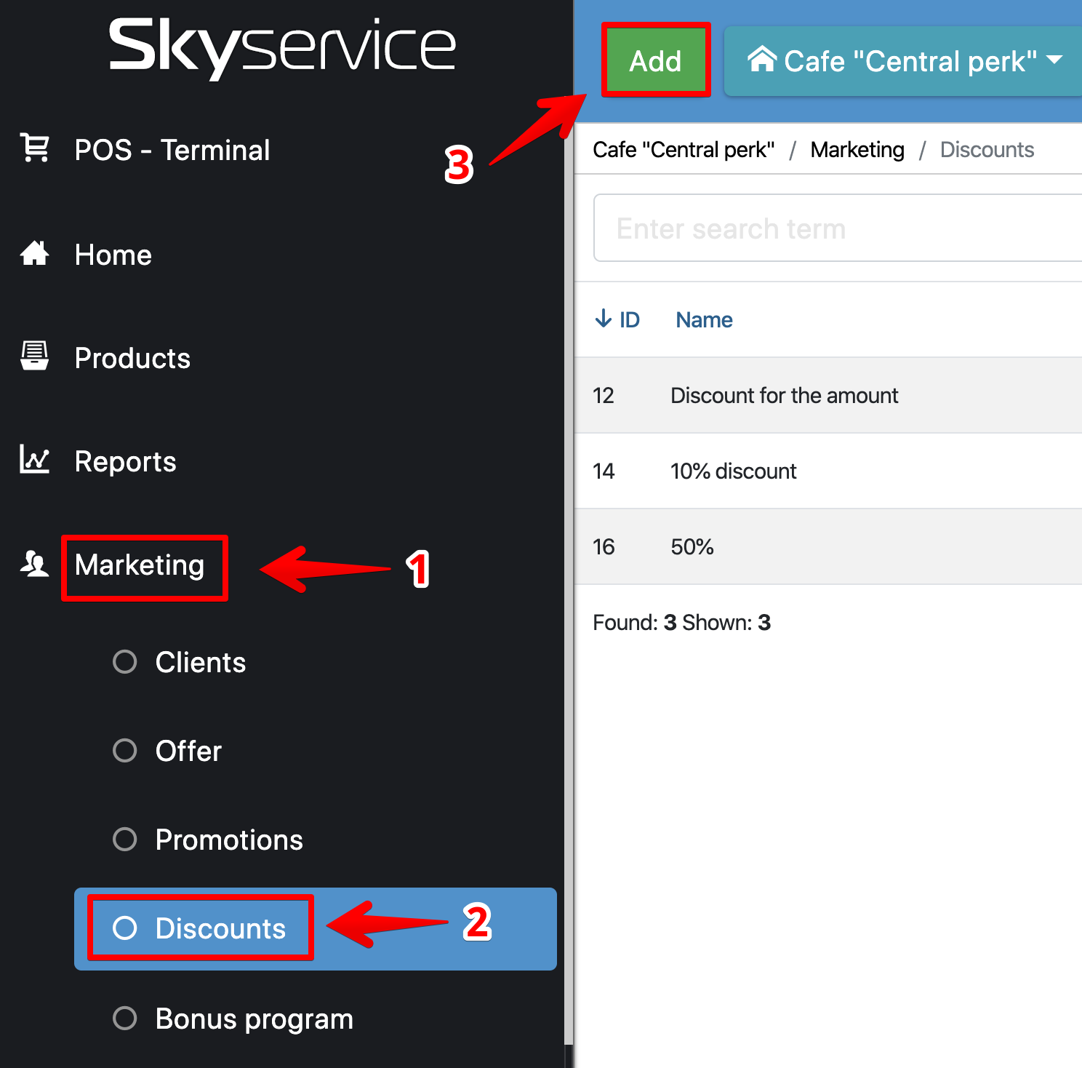Click the ID sort arrow icon
1082x1068 pixels.
click(x=603, y=319)
